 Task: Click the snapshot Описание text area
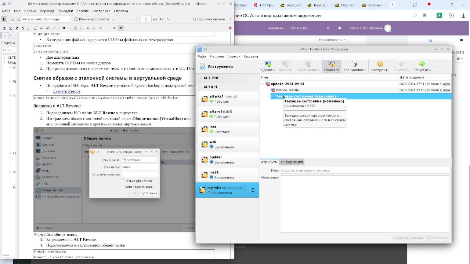click(365, 204)
